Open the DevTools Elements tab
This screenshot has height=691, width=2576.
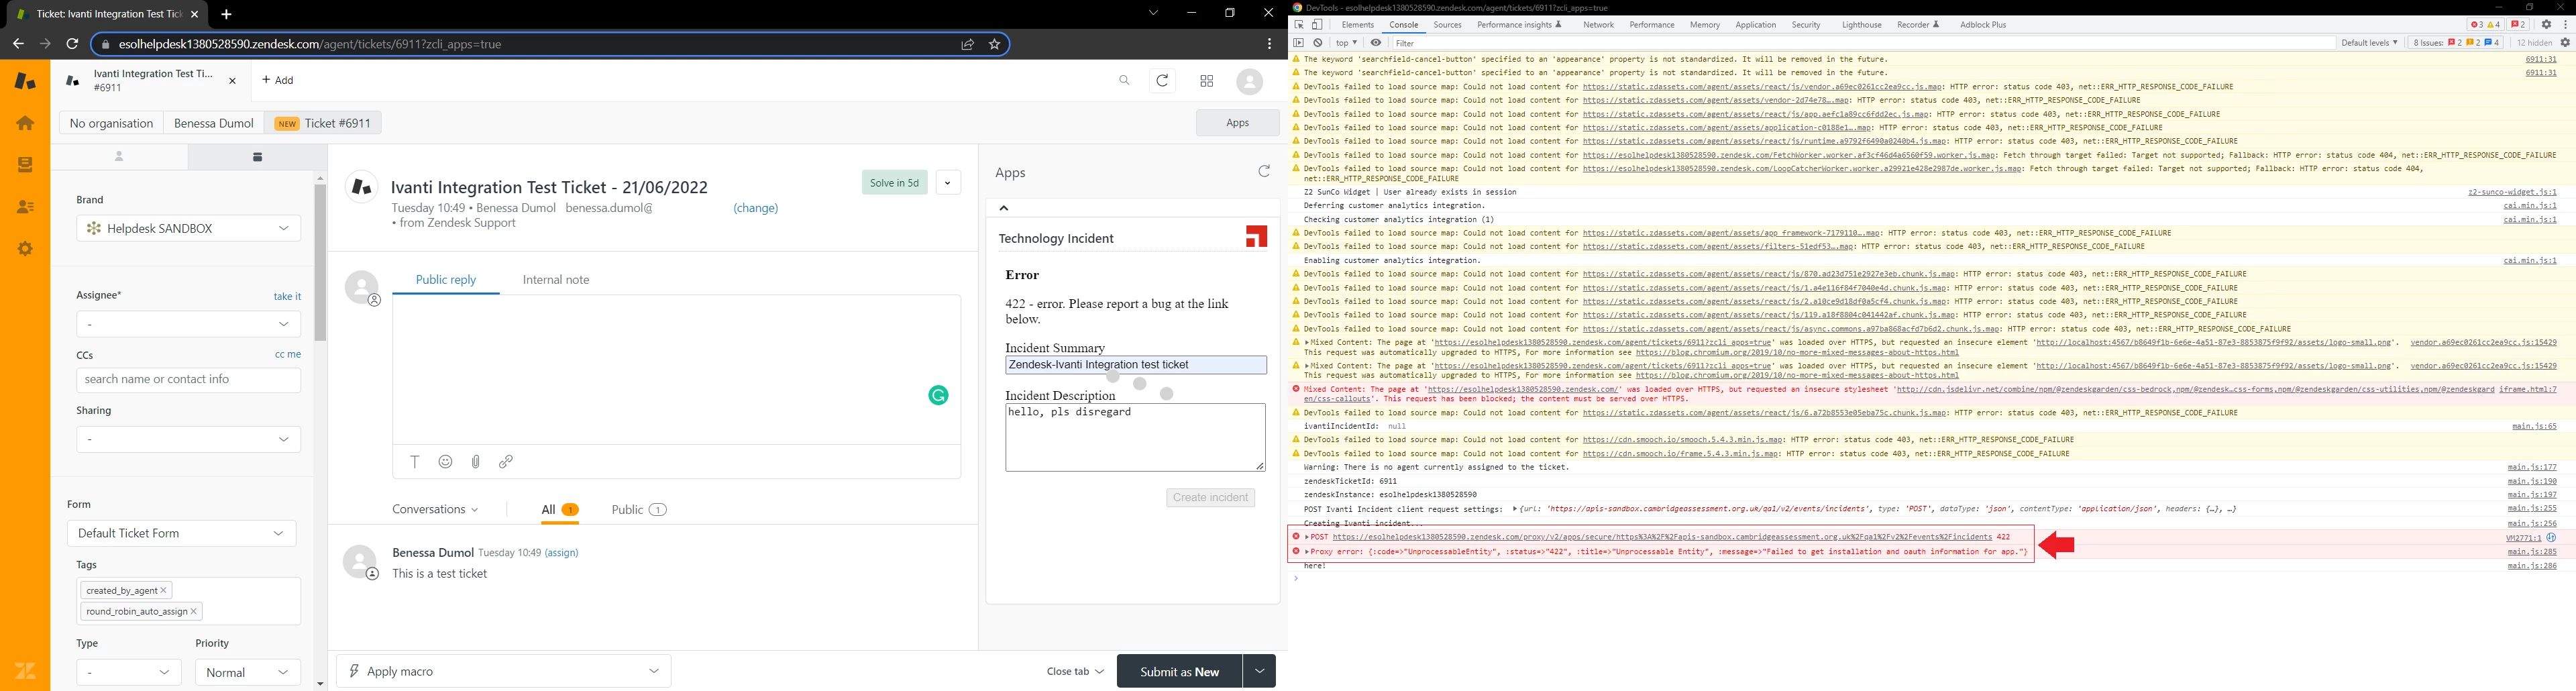pos(1358,25)
